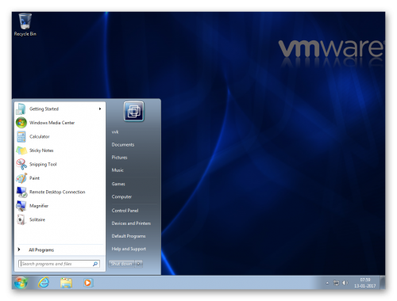Click the search magnifier icon
This screenshot has width=397, height=301.
click(x=95, y=264)
